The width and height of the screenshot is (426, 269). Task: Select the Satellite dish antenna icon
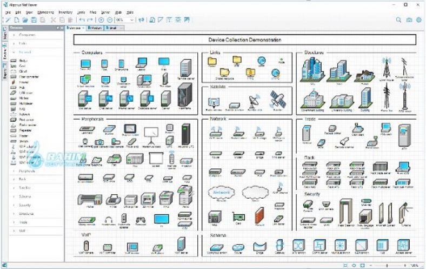(255, 101)
